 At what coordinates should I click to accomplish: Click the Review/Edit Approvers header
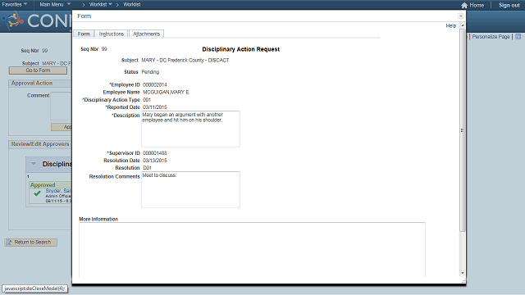point(40,144)
